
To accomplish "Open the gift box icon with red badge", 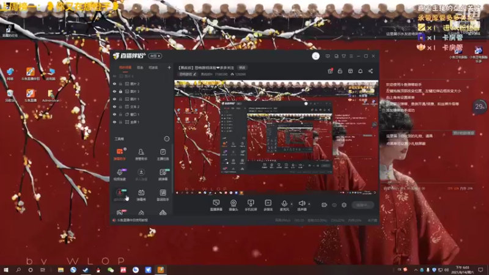I will pyautogui.click(x=330, y=71).
